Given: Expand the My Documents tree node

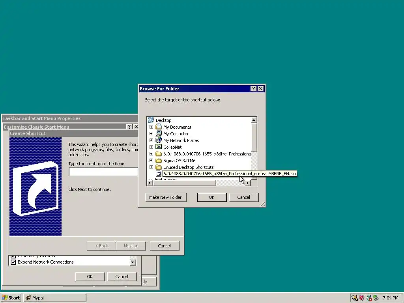Looking at the screenshot, I should tap(151, 127).
